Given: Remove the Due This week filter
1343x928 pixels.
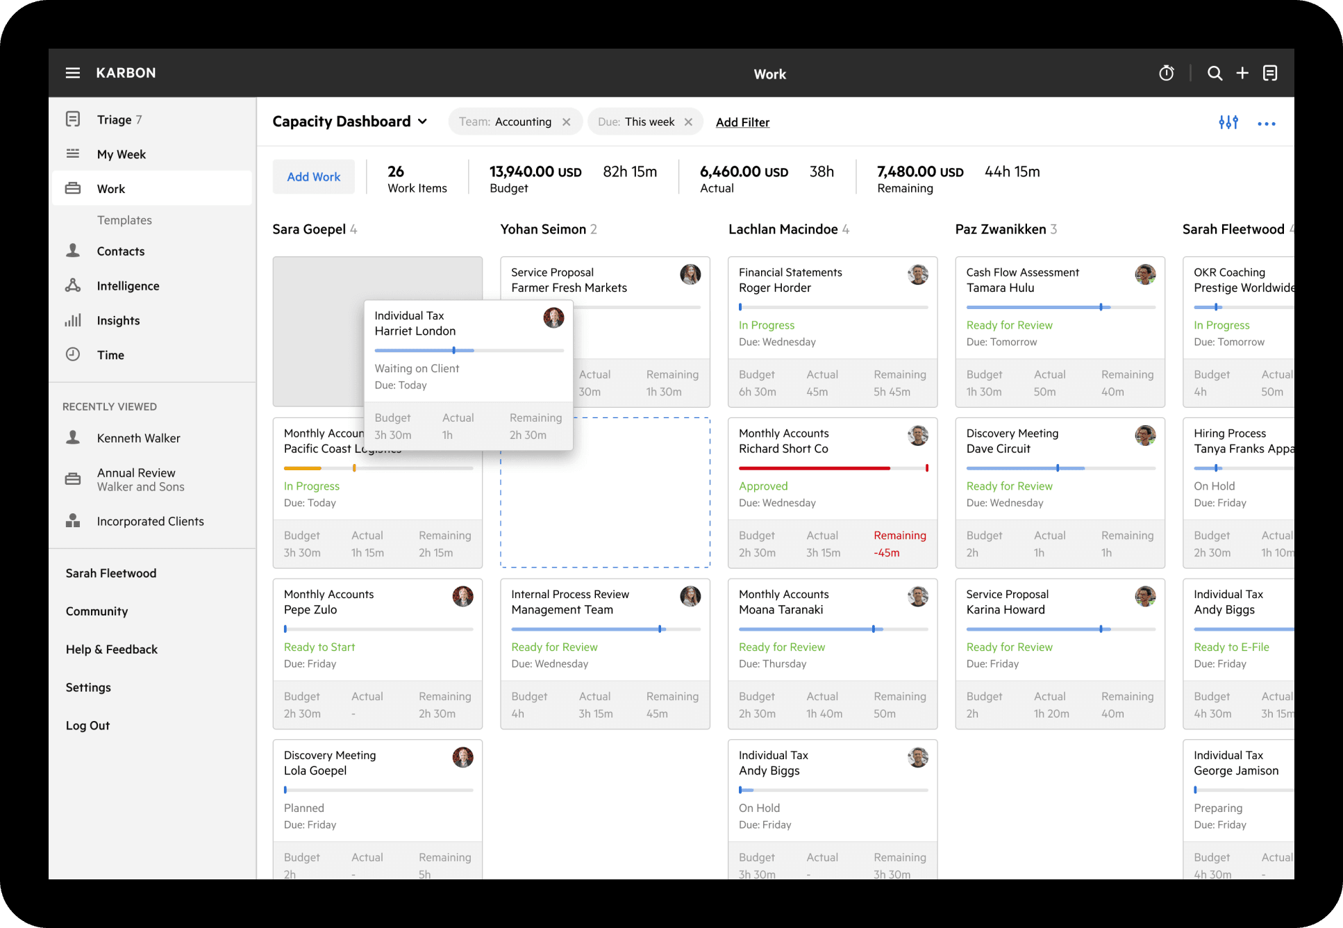Looking at the screenshot, I should click(688, 122).
